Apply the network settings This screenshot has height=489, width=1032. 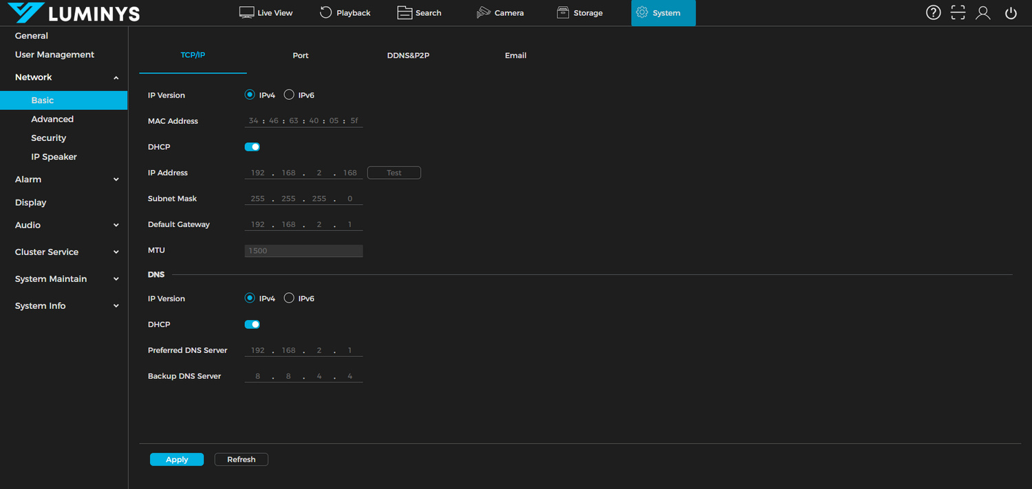(176, 459)
